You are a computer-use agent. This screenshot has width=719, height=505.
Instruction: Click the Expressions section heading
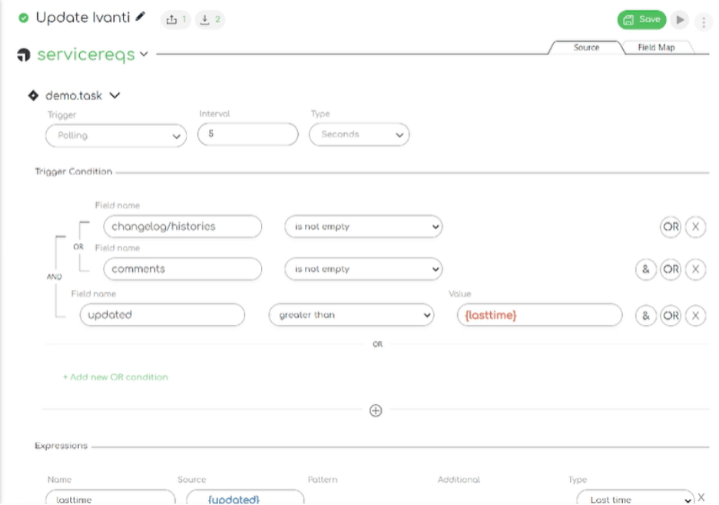click(61, 446)
